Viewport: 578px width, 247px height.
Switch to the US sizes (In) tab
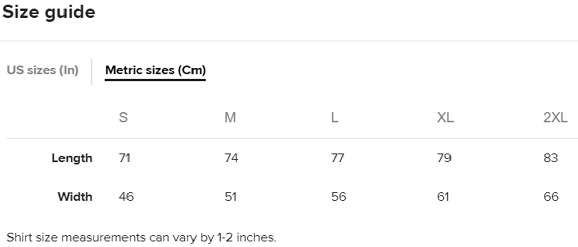click(42, 70)
